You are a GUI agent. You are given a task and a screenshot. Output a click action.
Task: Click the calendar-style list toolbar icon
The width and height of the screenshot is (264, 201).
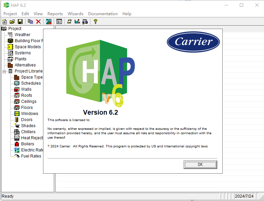click(x=59, y=22)
